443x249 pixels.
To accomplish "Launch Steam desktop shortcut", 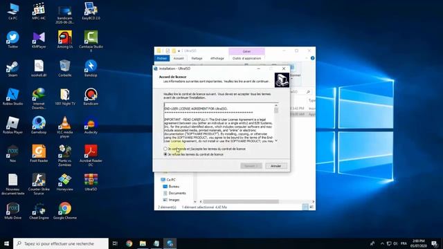I will pos(12,68).
